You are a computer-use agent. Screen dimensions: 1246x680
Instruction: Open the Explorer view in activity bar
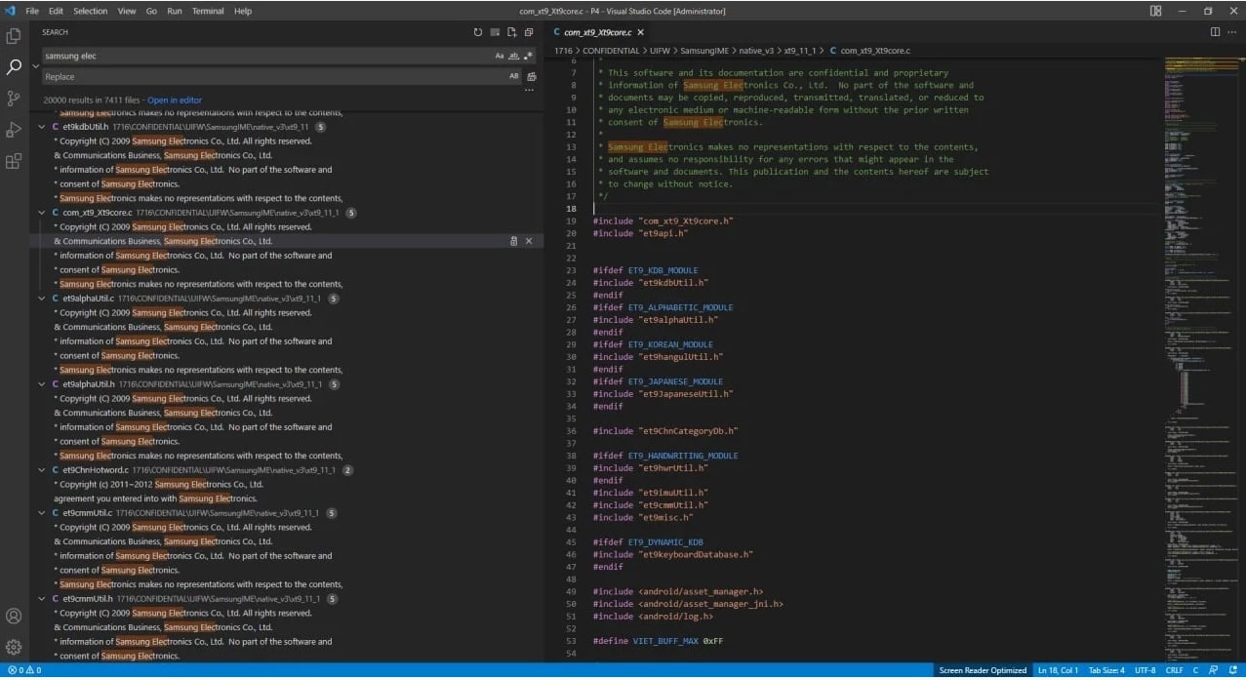coord(14,36)
